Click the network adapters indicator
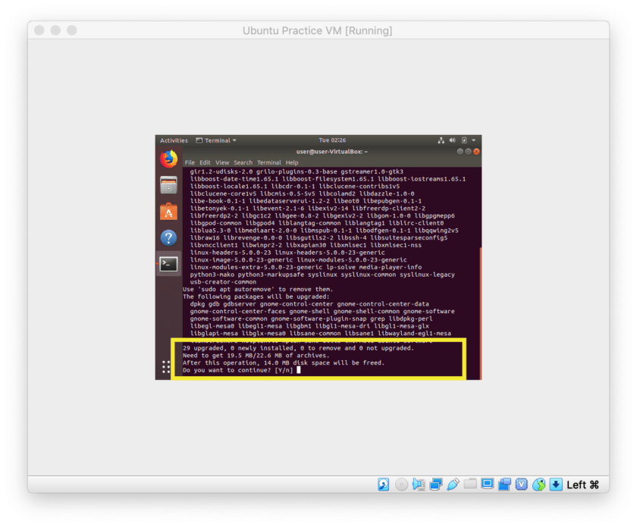This screenshot has height=527, width=637. point(435,485)
